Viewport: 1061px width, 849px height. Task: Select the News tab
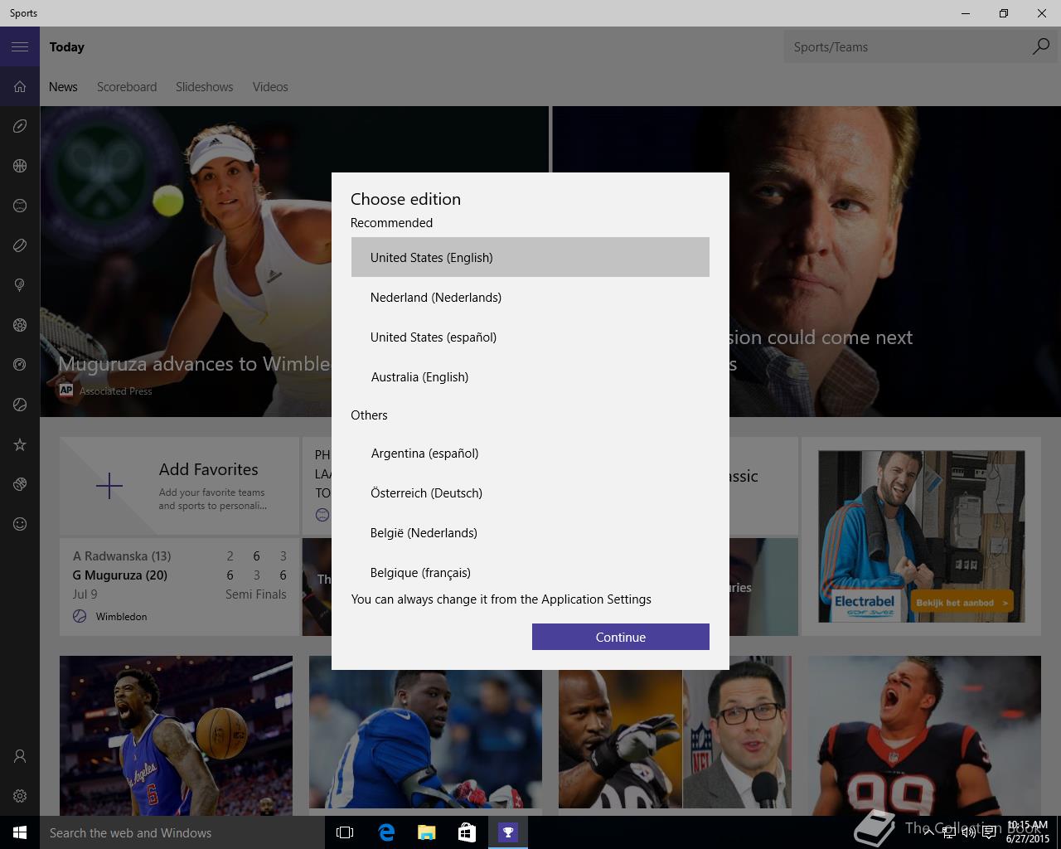coord(63,87)
